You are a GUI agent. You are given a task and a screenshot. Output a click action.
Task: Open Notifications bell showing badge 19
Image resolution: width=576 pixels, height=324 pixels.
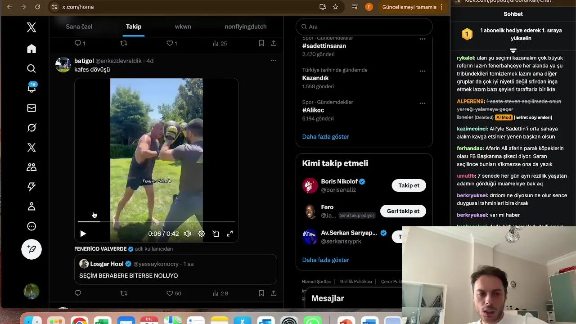click(31, 88)
